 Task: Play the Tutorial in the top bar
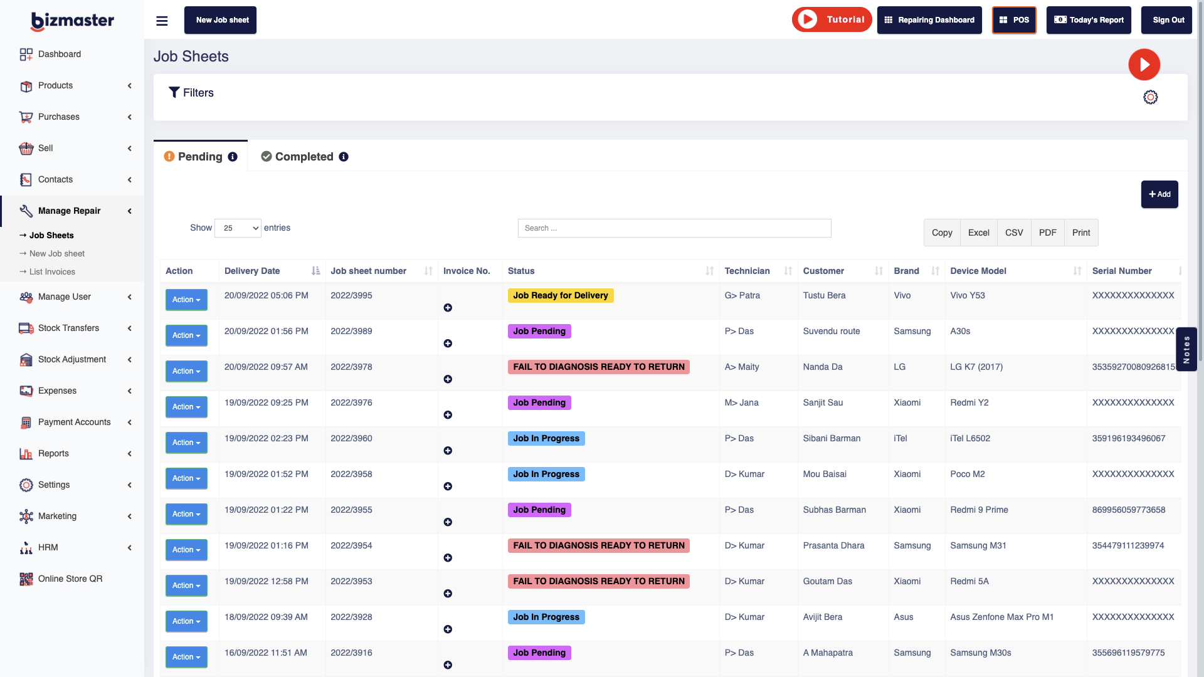832,19
